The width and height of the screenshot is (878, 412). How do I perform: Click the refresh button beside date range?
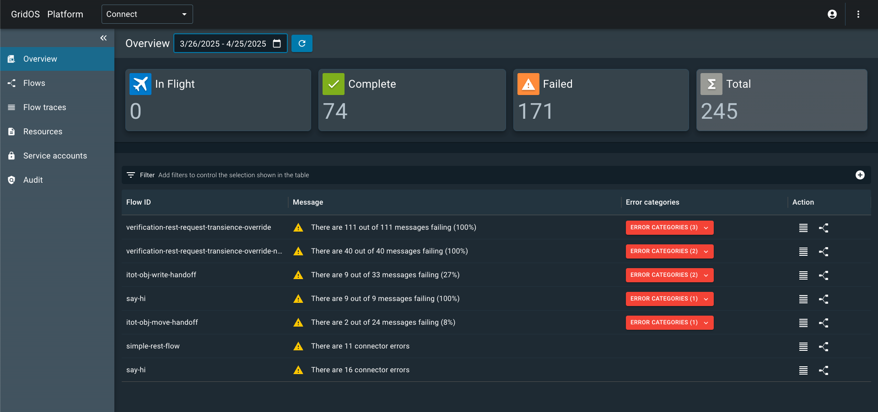(302, 43)
